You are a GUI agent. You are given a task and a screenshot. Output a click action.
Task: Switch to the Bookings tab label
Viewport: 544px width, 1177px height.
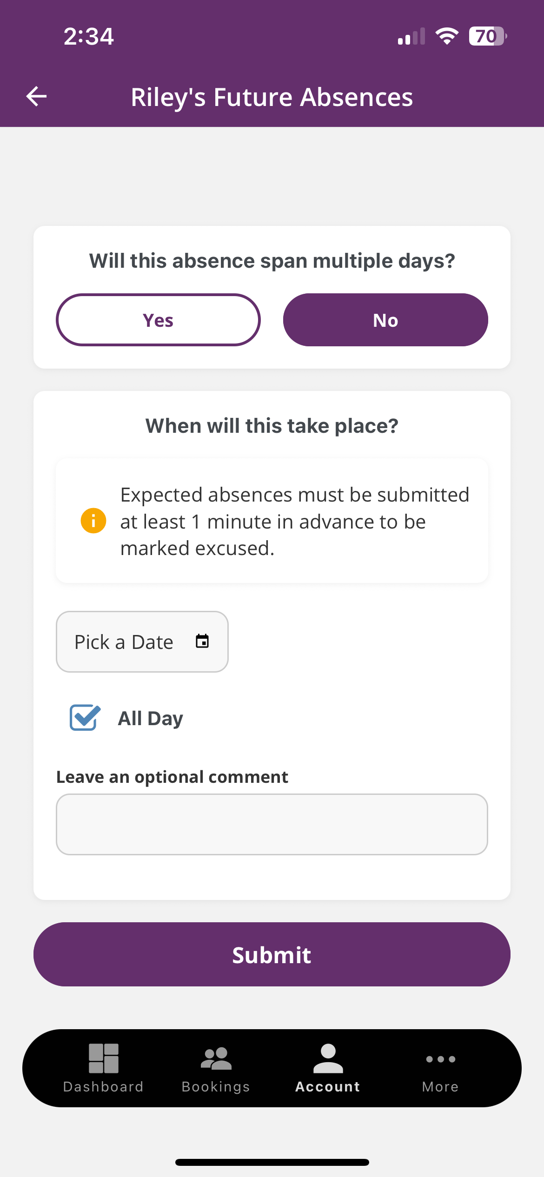pyautogui.click(x=216, y=1087)
